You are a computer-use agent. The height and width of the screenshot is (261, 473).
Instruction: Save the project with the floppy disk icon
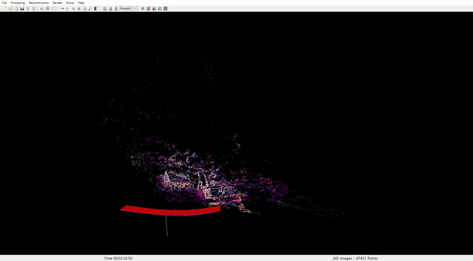(22, 8)
